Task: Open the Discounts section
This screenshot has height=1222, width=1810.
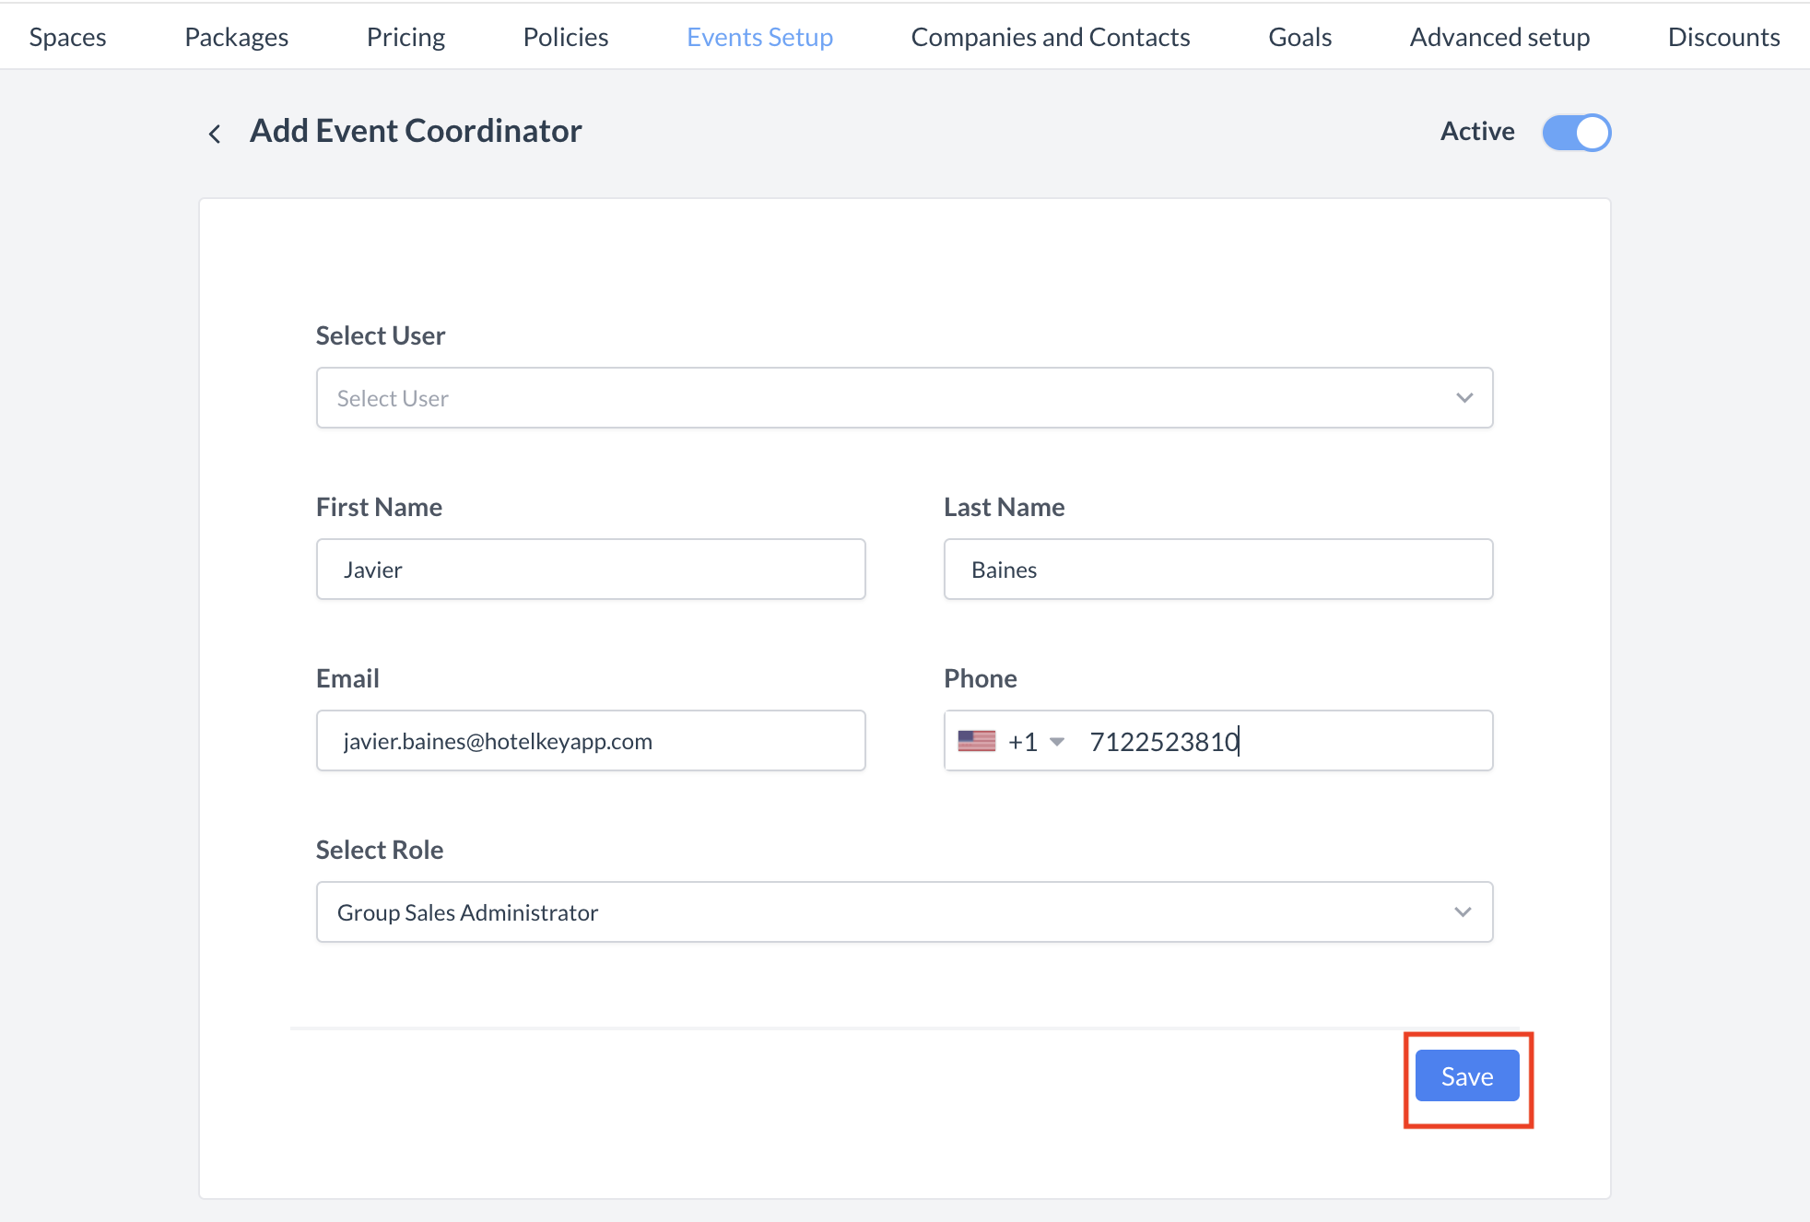Action: (x=1723, y=37)
